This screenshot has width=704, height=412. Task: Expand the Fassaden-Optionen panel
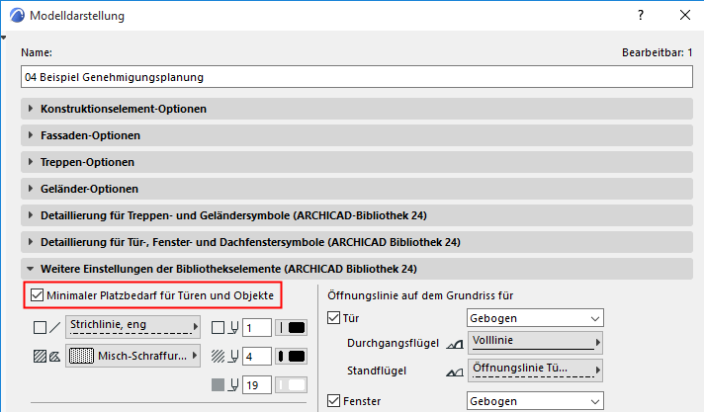point(357,135)
